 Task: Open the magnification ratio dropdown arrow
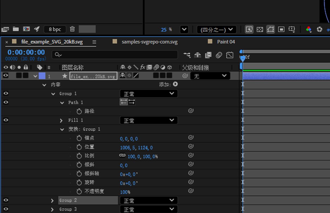point(184,29)
